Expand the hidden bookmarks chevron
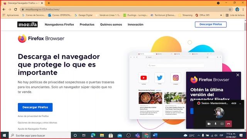The image size is (247, 139). pyautogui.click(x=221, y=15)
